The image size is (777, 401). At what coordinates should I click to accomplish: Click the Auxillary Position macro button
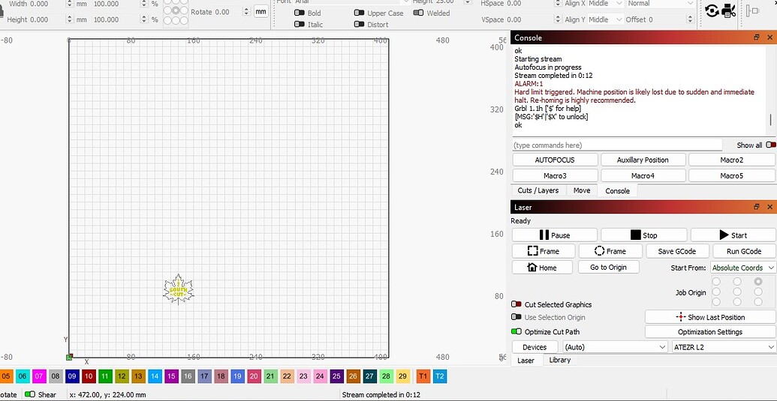[643, 160]
